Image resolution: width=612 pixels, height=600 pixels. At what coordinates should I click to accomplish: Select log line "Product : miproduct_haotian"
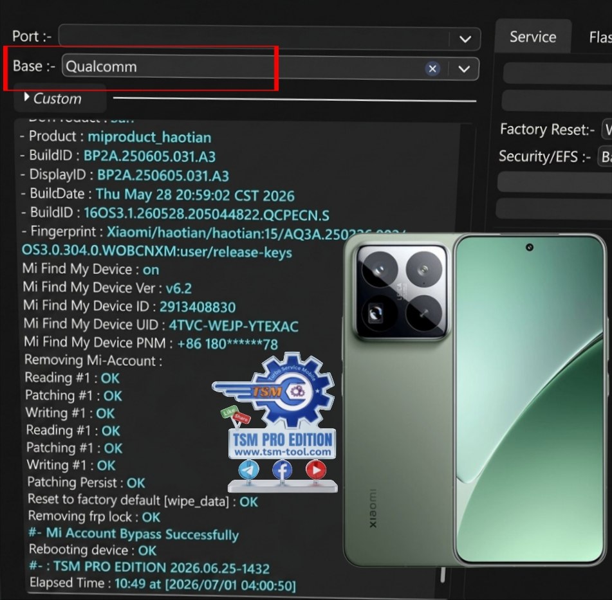pos(116,136)
